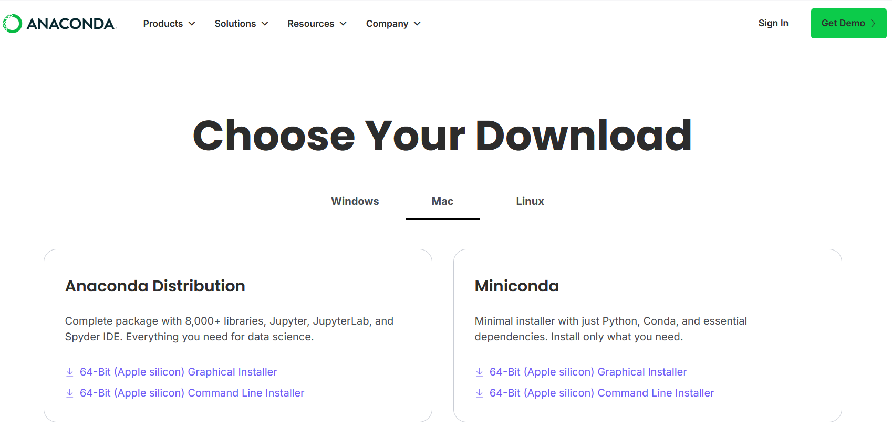The image size is (892, 427).
Task: Expand the Solutions chevron
Action: (265, 24)
